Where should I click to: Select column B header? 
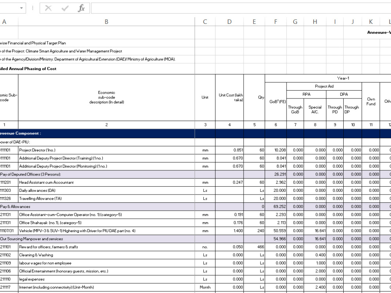[106, 21]
